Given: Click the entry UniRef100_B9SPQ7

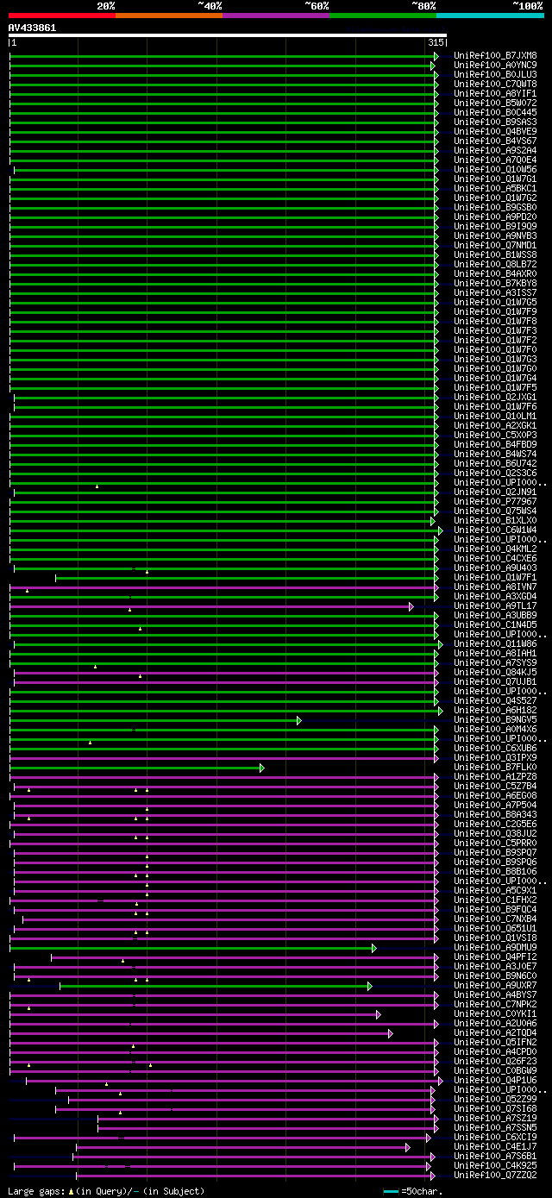Looking at the screenshot, I should 495,853.
